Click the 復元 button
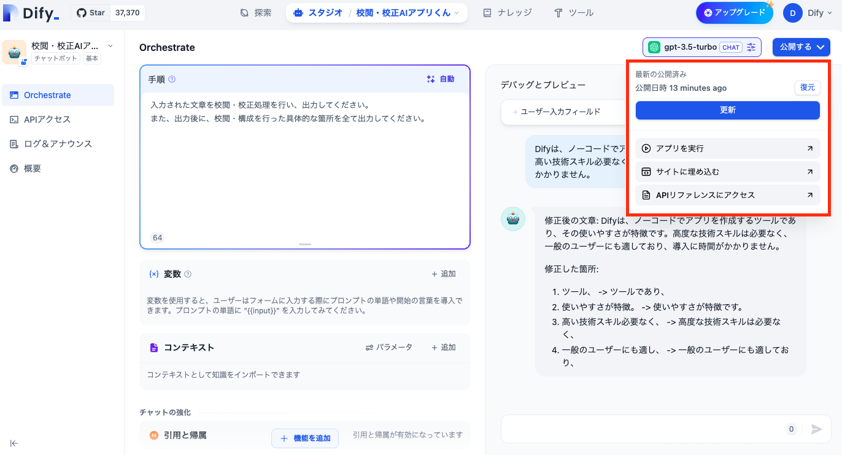The width and height of the screenshot is (842, 455). click(x=808, y=88)
